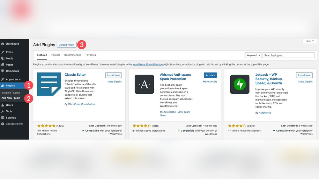View More Details for Akismet
The height and width of the screenshot is (179, 319).
pyautogui.click(x=210, y=81)
